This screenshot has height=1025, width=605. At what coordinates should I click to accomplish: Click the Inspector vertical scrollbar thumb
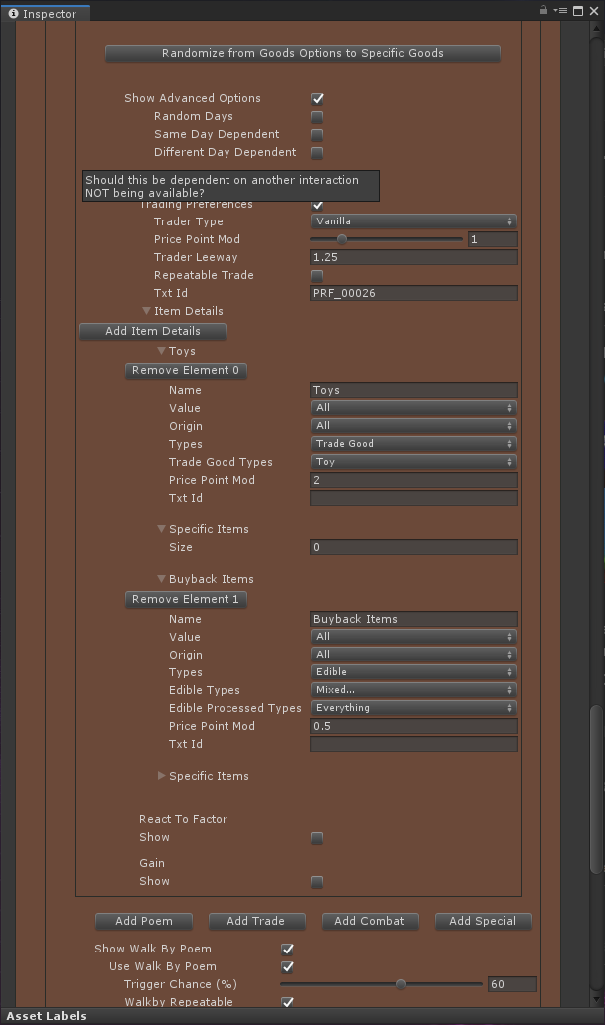(x=596, y=789)
